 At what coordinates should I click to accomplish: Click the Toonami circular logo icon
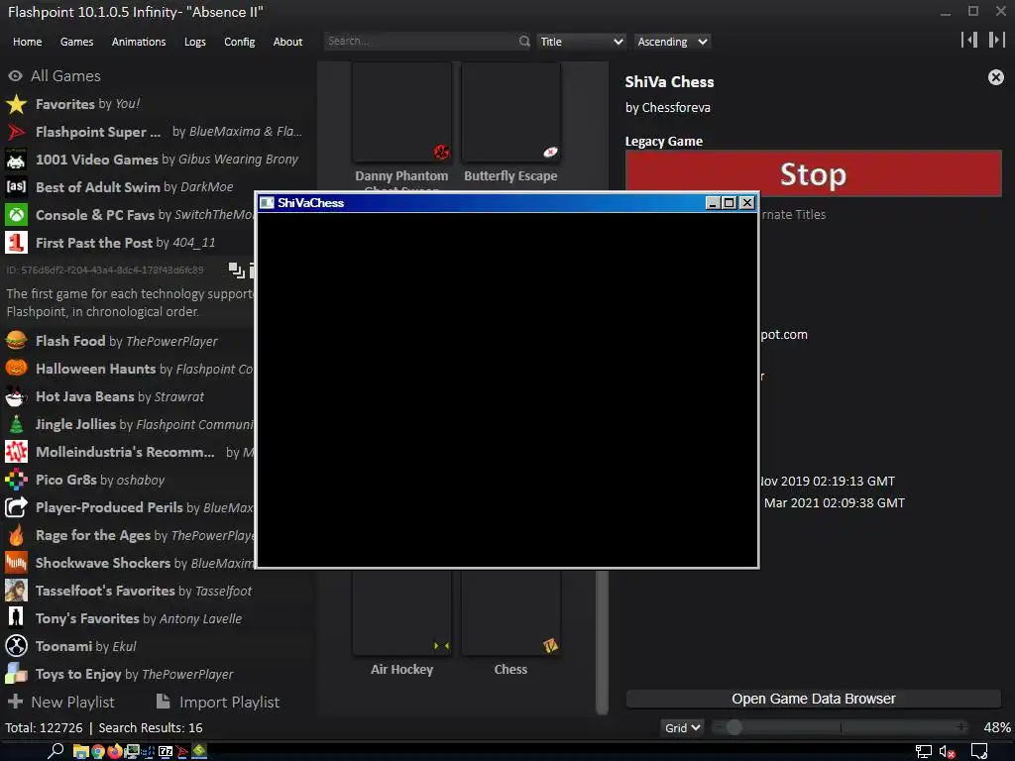[x=16, y=646]
